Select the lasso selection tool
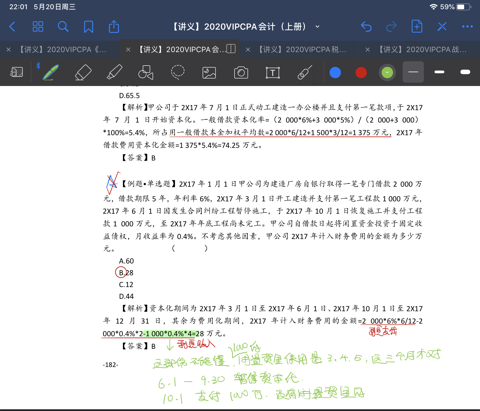The width and height of the screenshot is (480, 411). coord(178,72)
